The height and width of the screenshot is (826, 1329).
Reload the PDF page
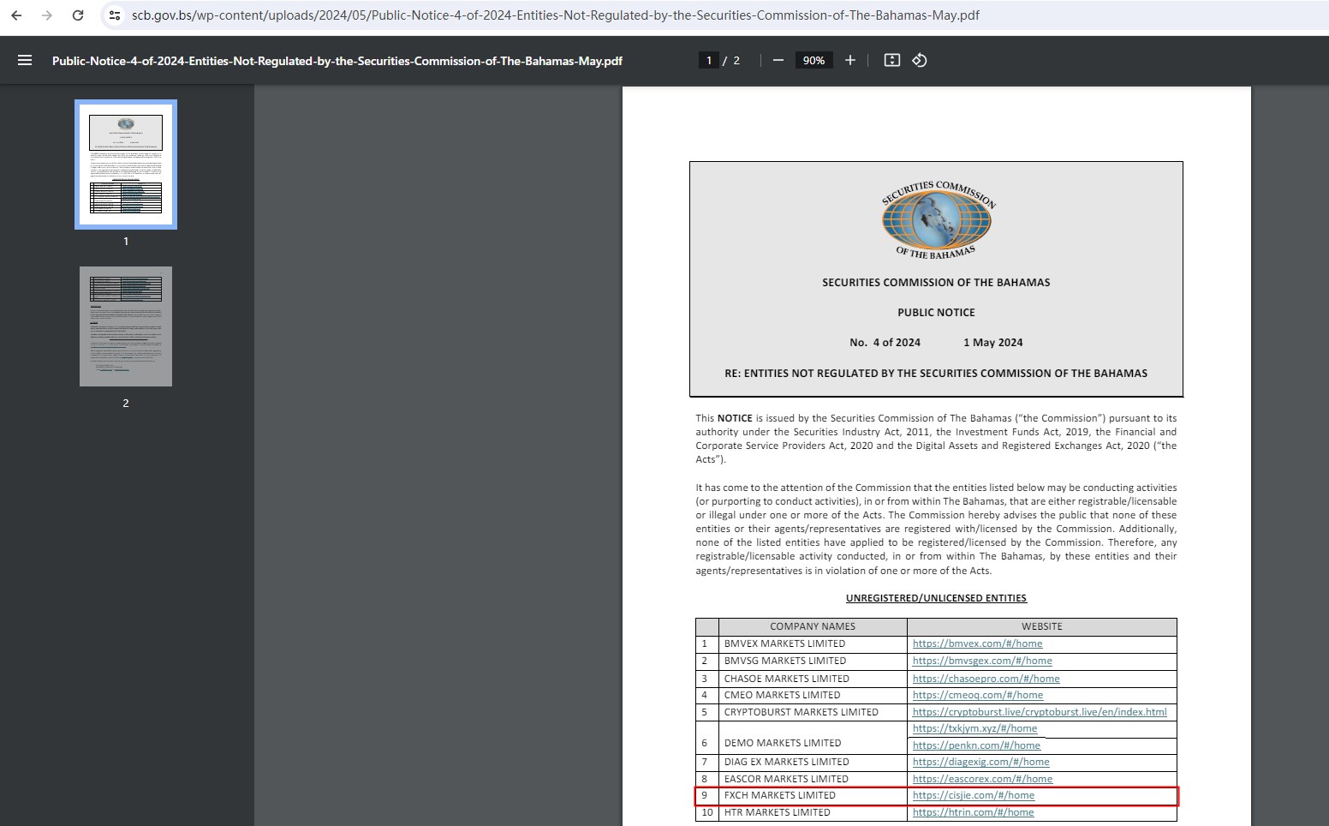(78, 15)
